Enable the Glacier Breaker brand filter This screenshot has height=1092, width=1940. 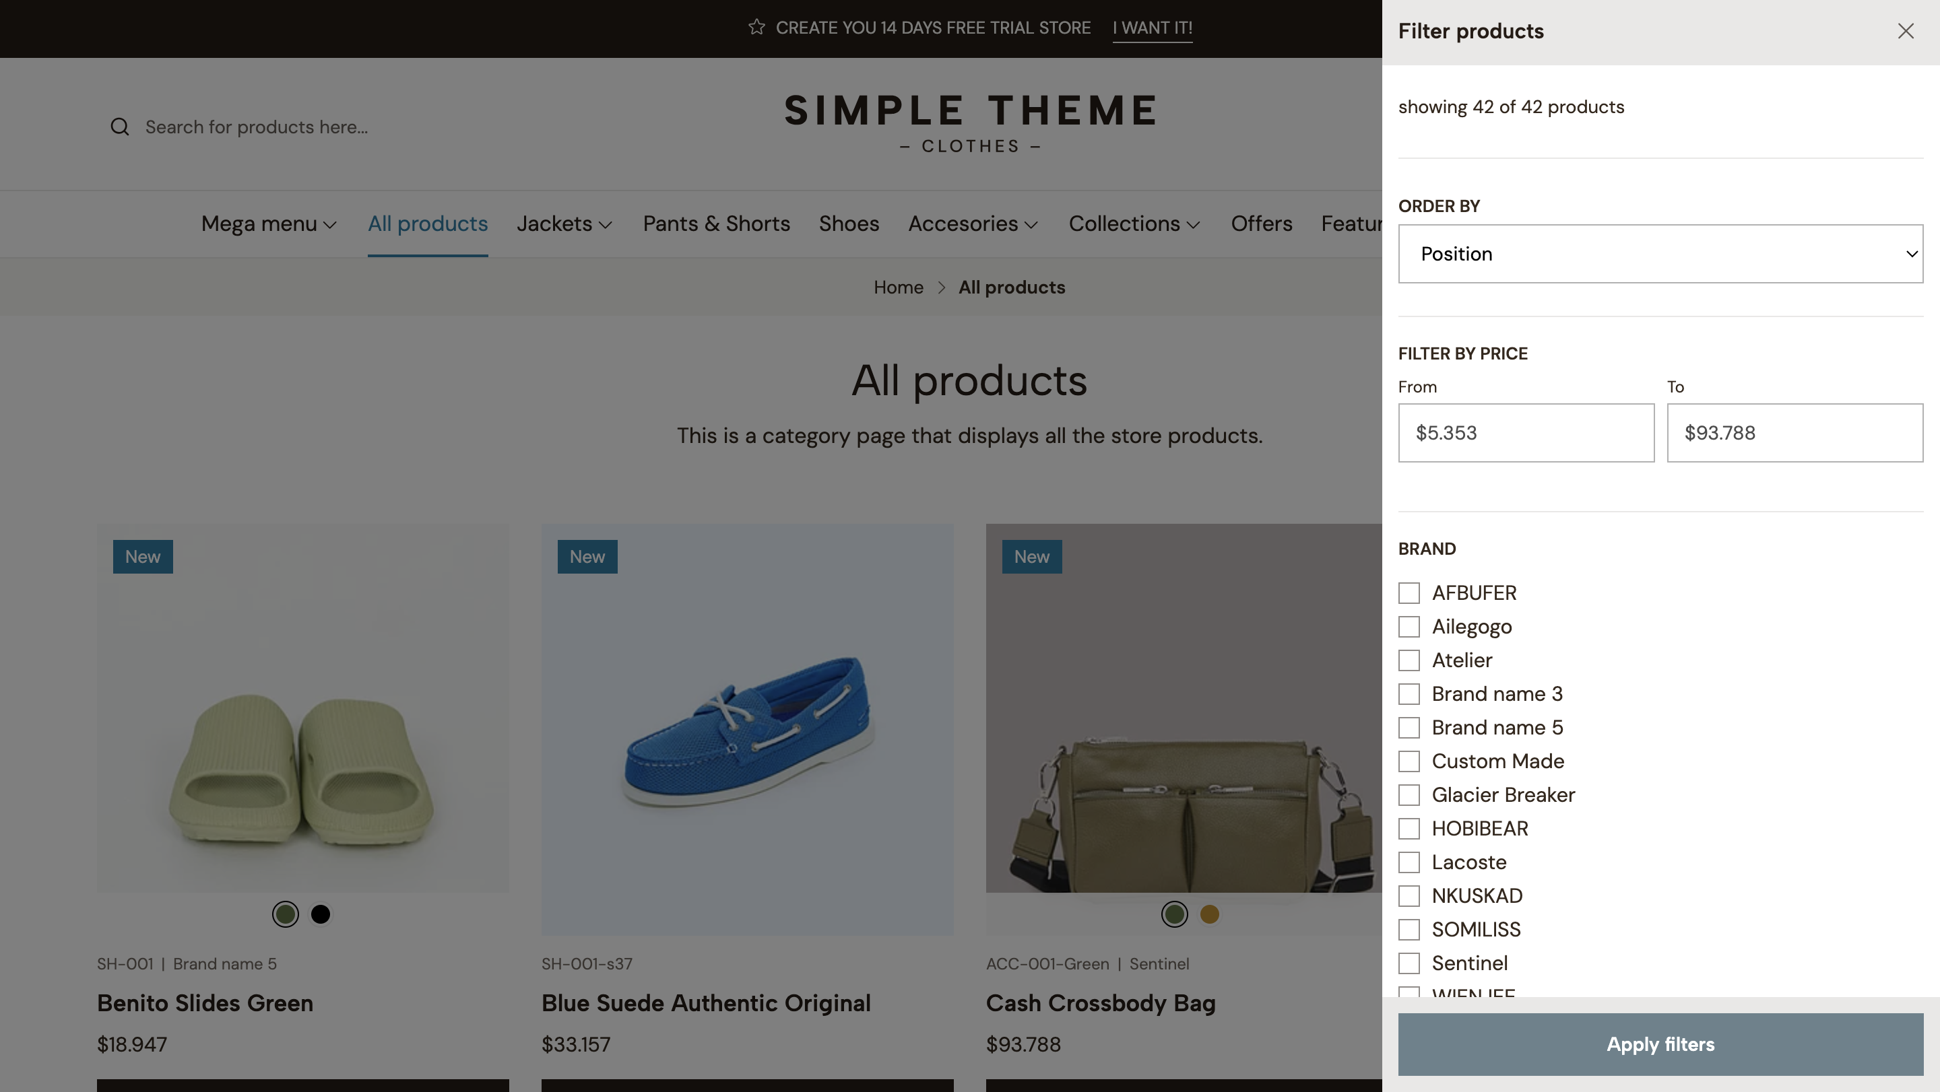(x=1409, y=794)
